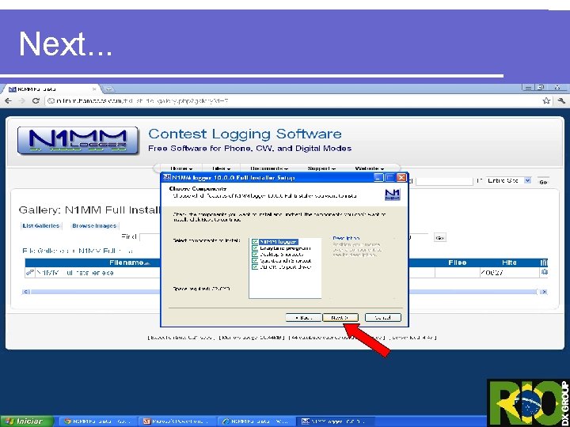This screenshot has height=427, width=570.
Task: Click the site search text field
Action: coord(444,180)
